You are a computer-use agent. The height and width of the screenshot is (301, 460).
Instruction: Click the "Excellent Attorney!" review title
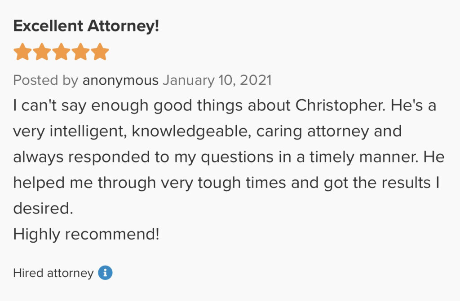coord(86,26)
